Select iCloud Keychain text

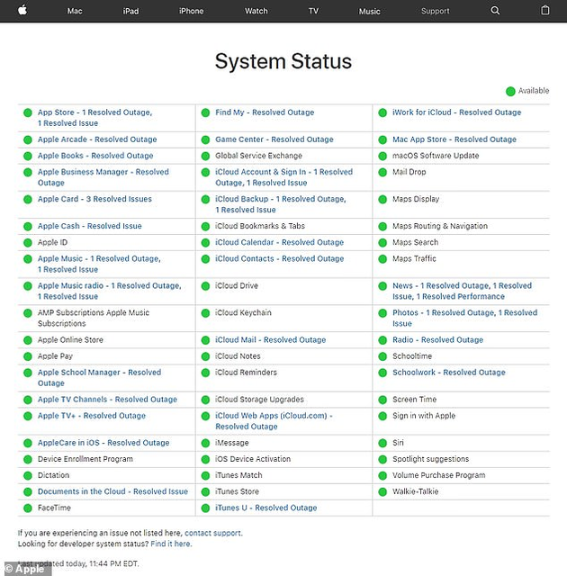(x=243, y=313)
